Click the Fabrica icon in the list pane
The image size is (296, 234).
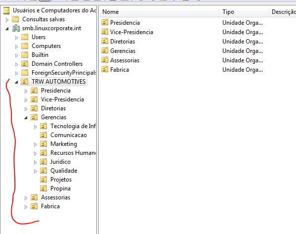(105, 69)
